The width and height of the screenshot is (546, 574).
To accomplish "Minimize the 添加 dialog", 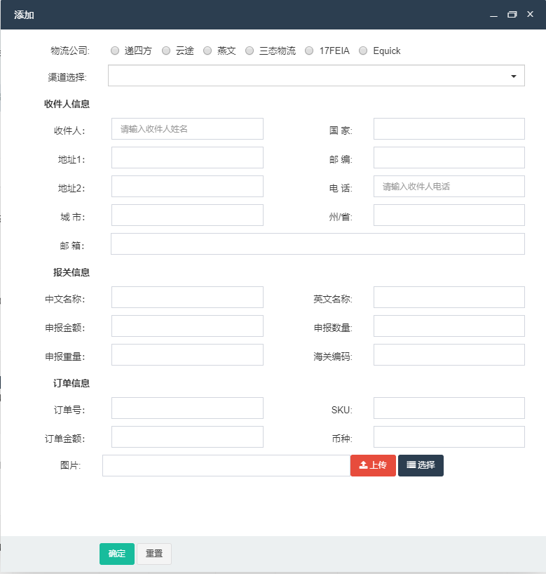I will click(x=493, y=15).
